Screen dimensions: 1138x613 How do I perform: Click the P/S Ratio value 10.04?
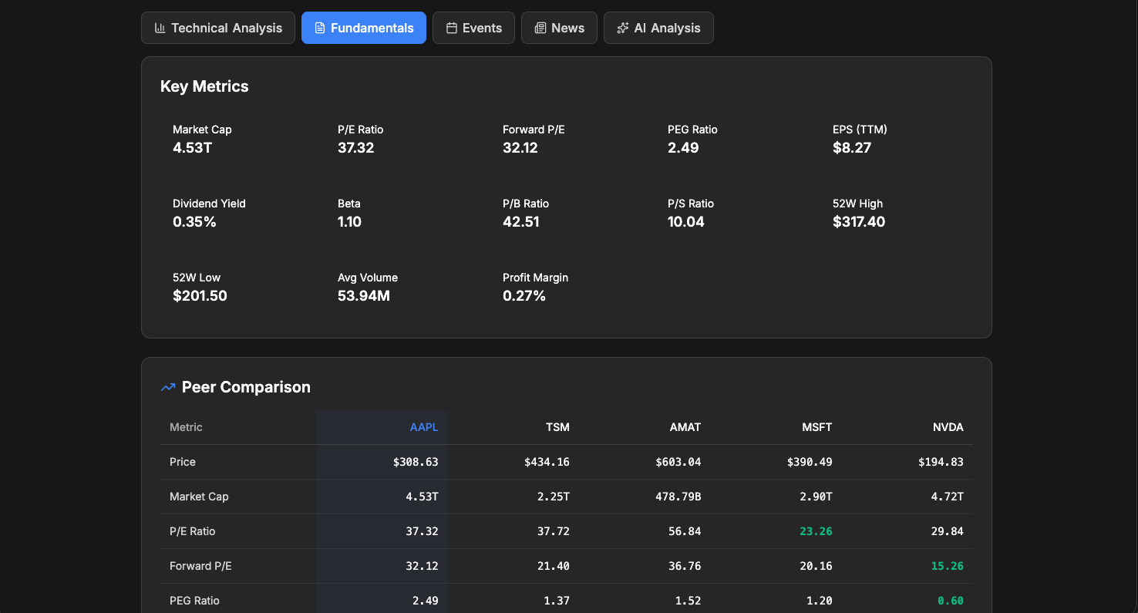tap(686, 222)
